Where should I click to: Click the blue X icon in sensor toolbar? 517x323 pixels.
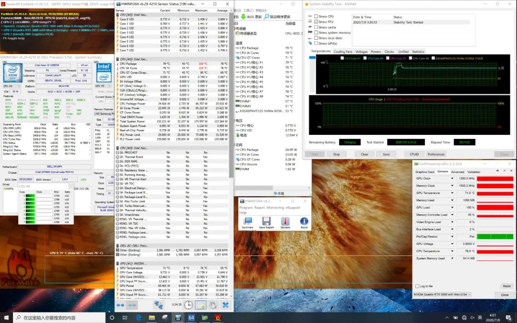coord(225,305)
